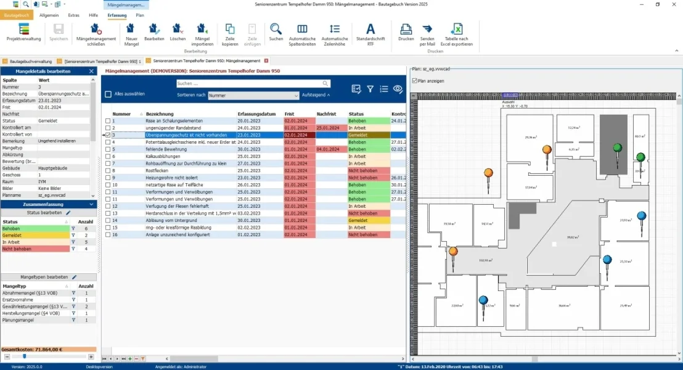The height and width of the screenshot is (370, 683).
Task: Click the zoom slider handle at bottom left
Action: [x=25, y=356]
